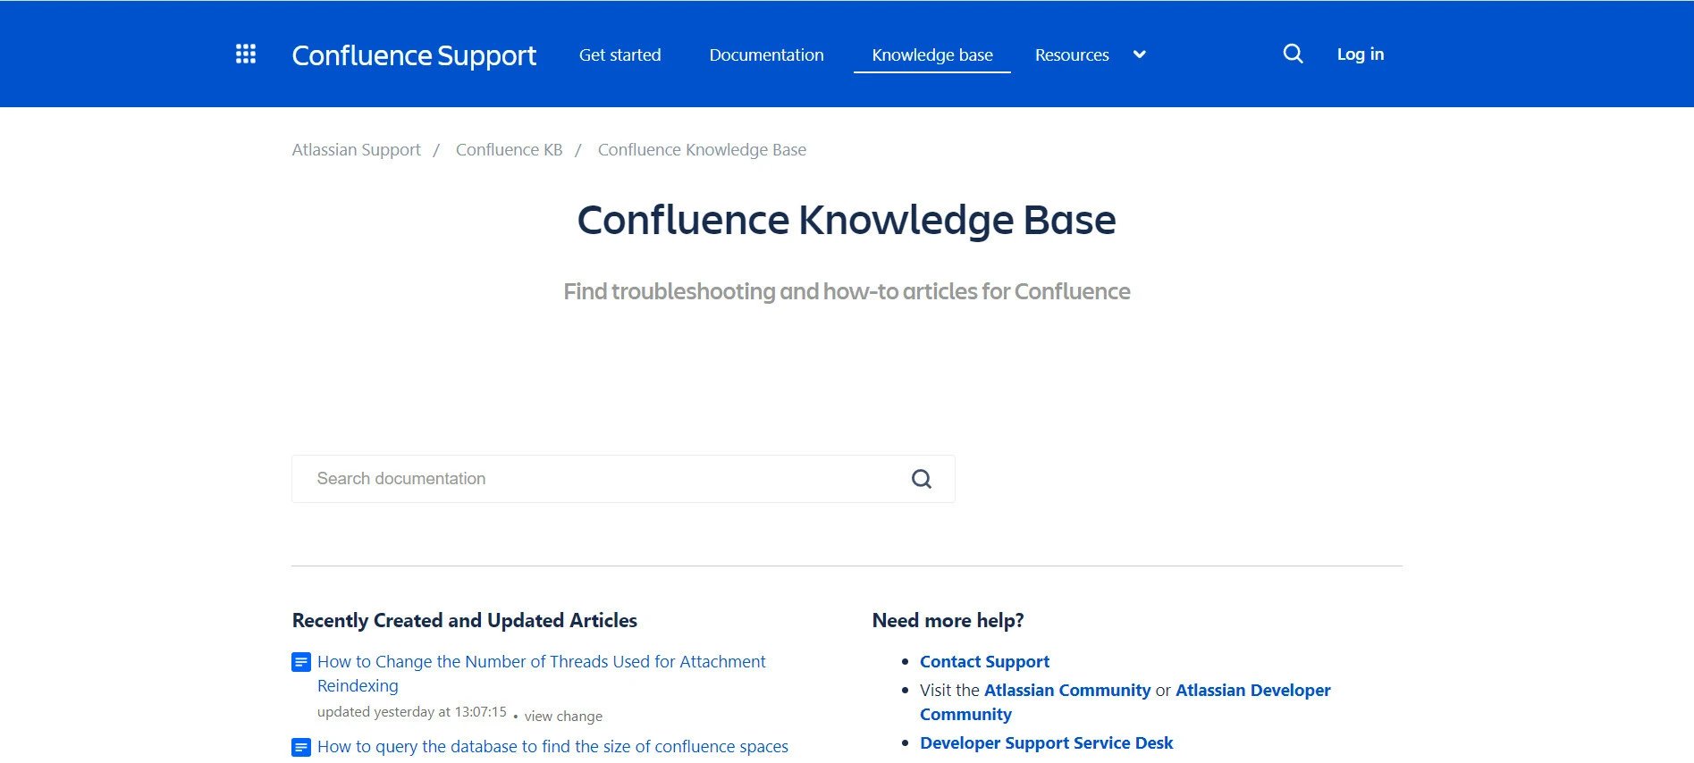Go to the Documentation section

(766, 55)
